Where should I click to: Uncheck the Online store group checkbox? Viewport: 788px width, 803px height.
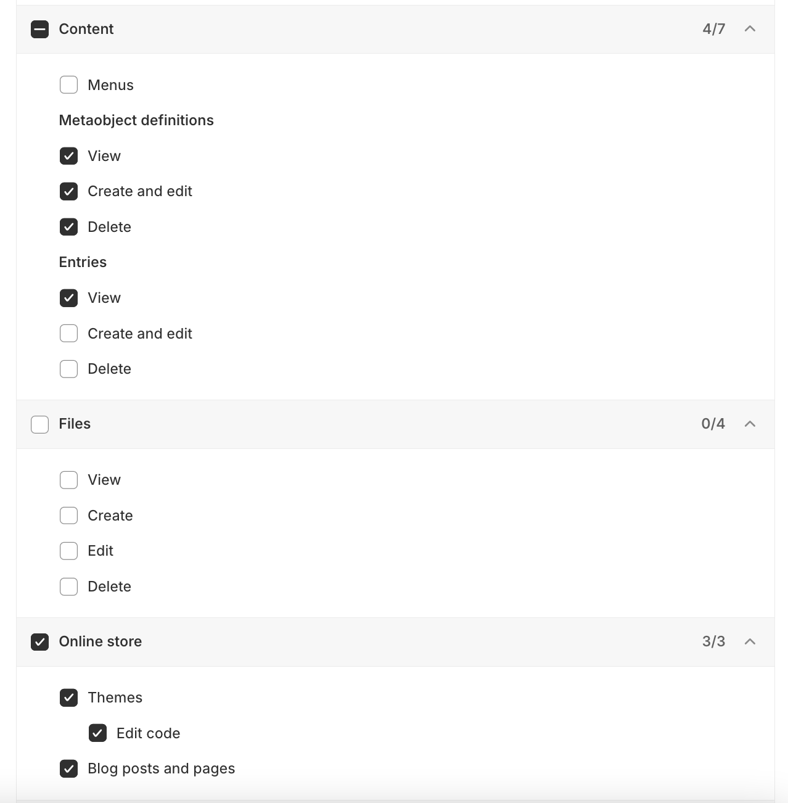40,642
